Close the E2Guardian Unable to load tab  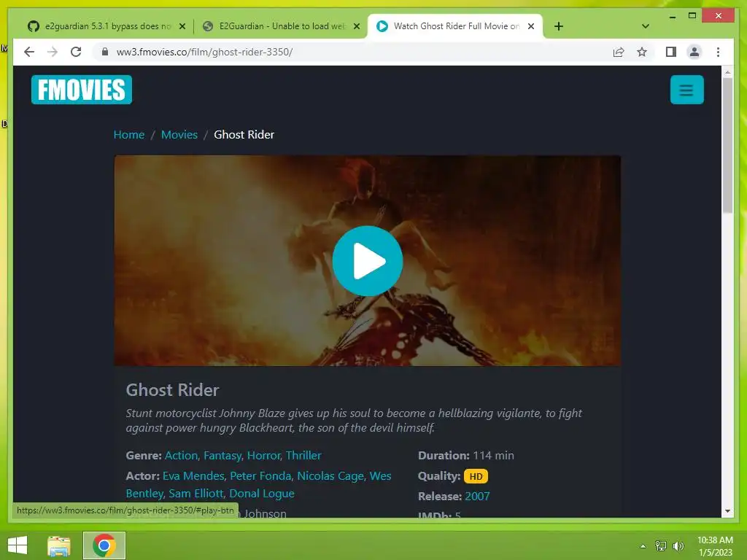point(356,26)
